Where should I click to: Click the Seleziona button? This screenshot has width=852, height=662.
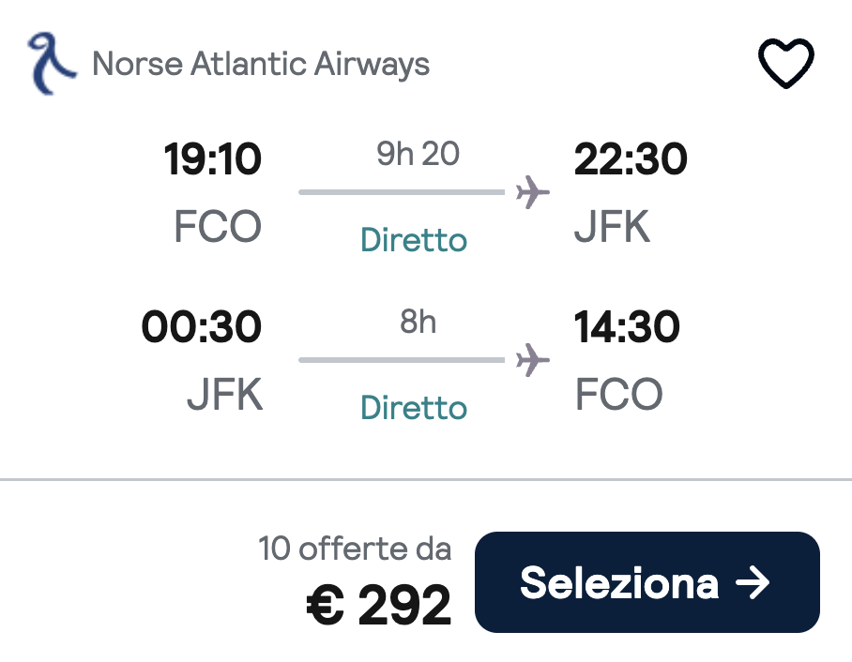[x=647, y=581]
